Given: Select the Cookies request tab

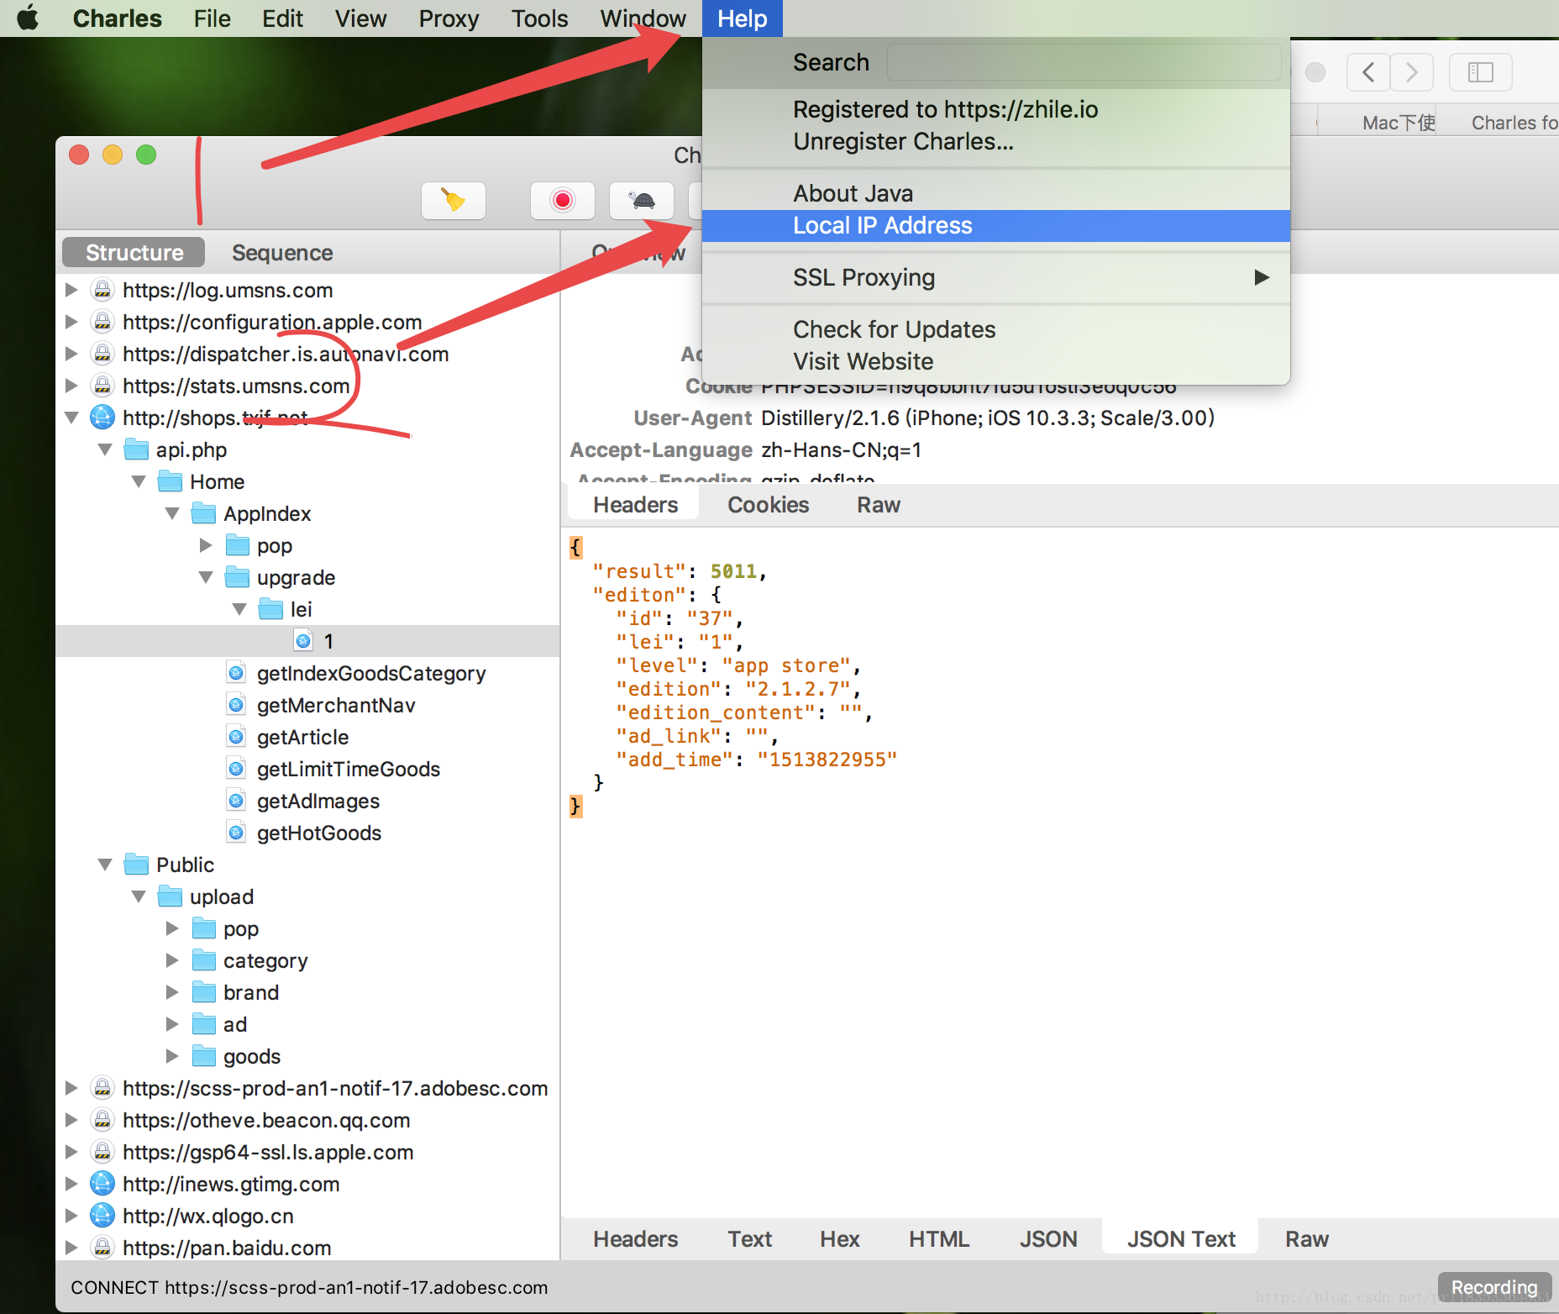Looking at the screenshot, I should 768,505.
